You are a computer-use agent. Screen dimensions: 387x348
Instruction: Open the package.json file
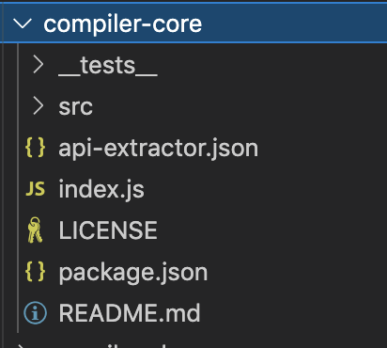[x=133, y=273]
